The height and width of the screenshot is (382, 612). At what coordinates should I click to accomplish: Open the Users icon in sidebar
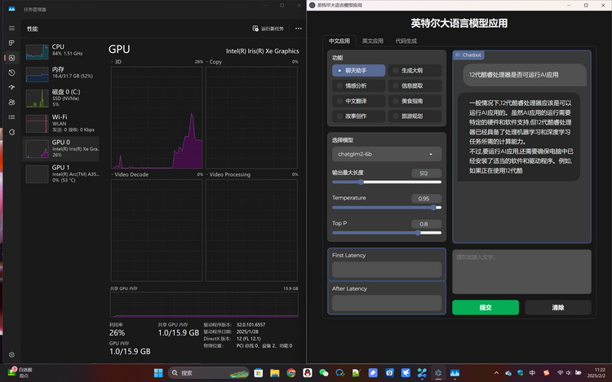[x=11, y=103]
